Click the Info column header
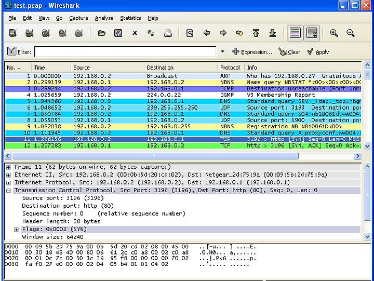This screenshot has width=374, height=281. pos(303,68)
